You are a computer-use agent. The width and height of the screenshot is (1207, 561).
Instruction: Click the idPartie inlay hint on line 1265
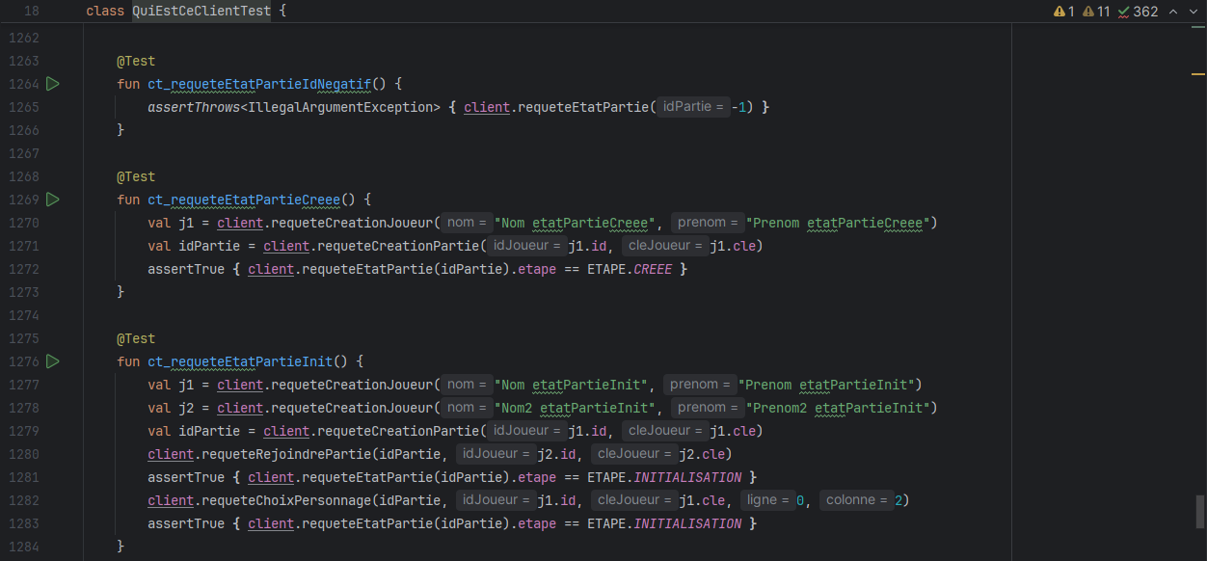point(692,107)
